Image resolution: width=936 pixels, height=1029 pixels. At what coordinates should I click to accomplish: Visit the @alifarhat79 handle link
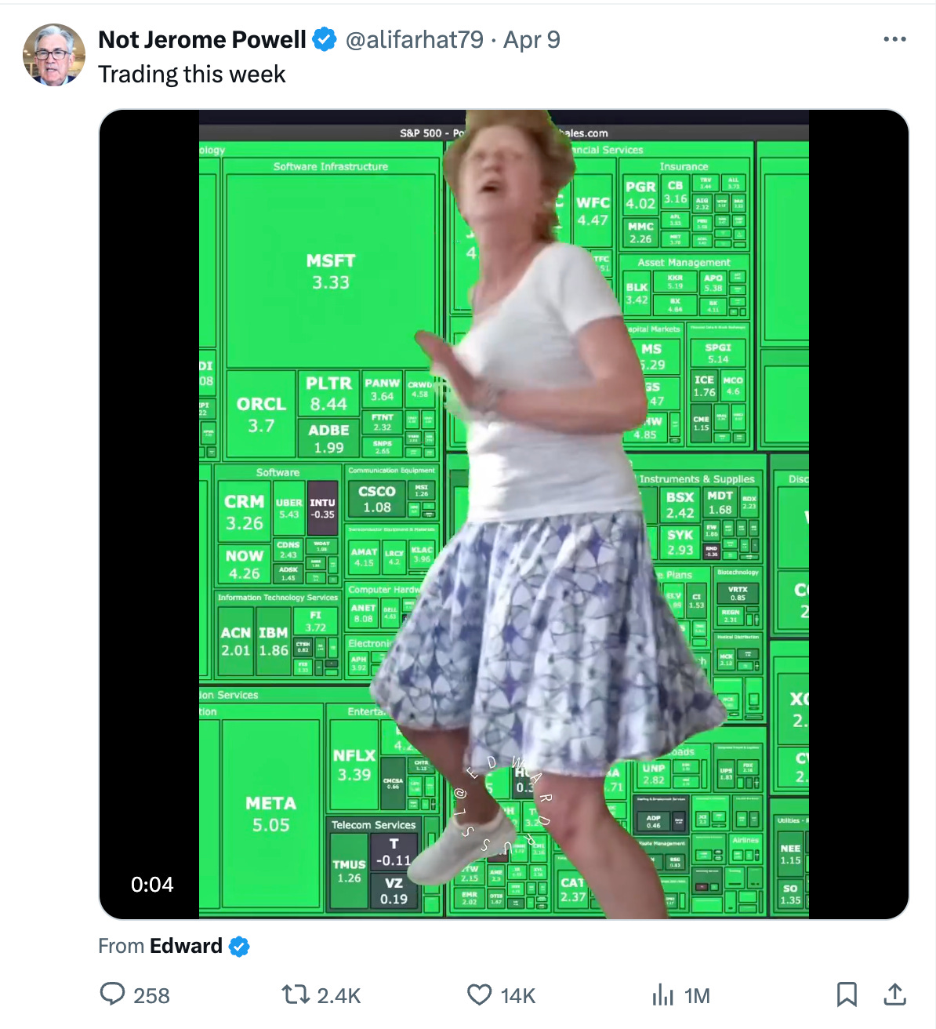tap(414, 39)
